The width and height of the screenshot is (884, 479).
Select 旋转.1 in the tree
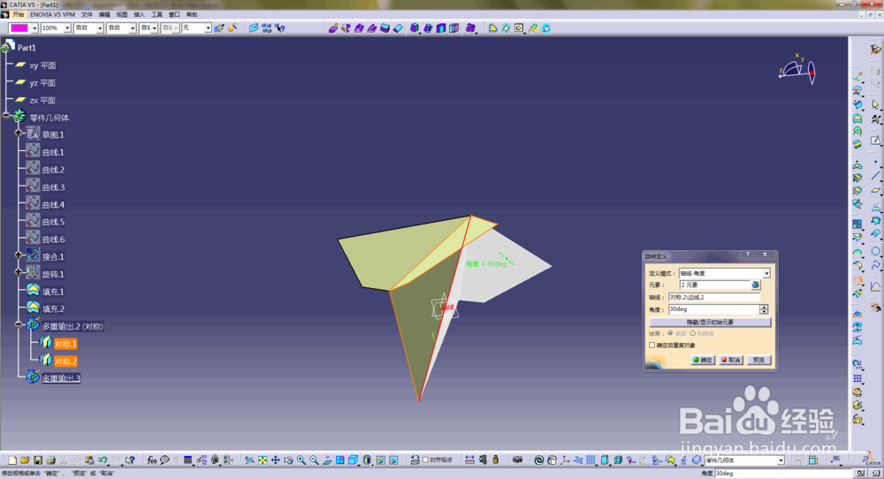[53, 274]
